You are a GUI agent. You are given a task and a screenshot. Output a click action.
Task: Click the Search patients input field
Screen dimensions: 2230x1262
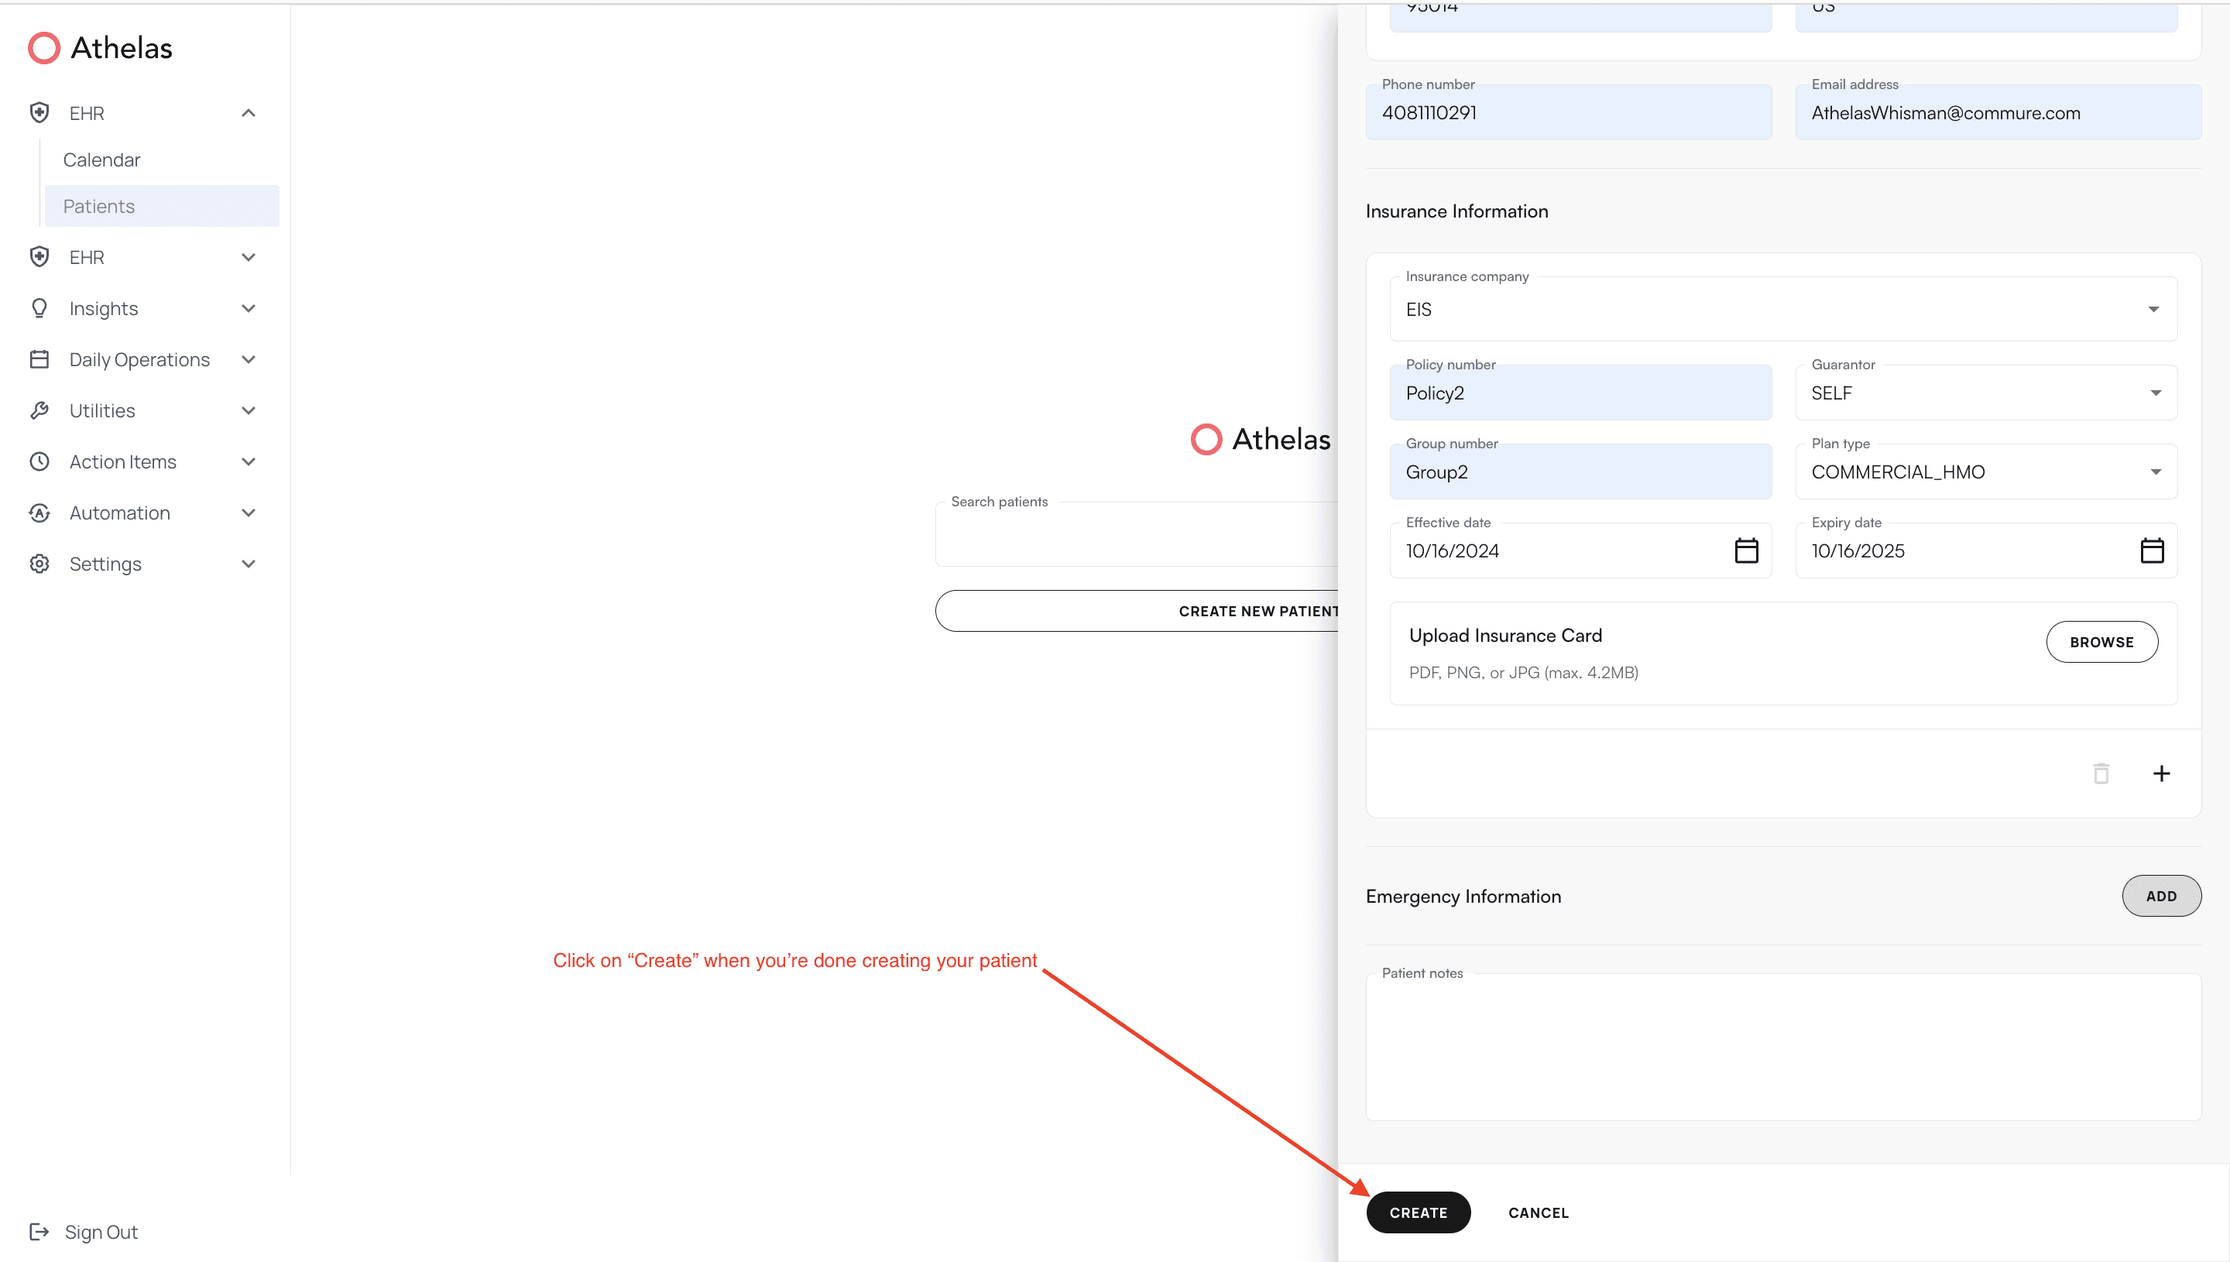(x=1127, y=534)
